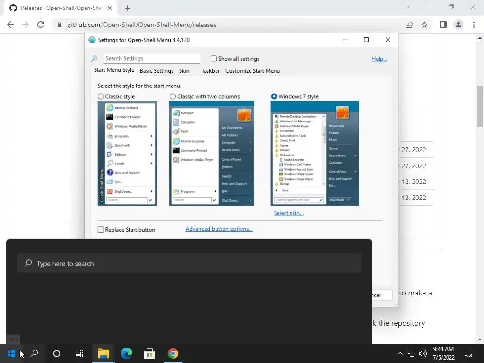Viewport: 484px width, 363px height.
Task: Reload the GitHub releases page
Action: click(x=41, y=25)
